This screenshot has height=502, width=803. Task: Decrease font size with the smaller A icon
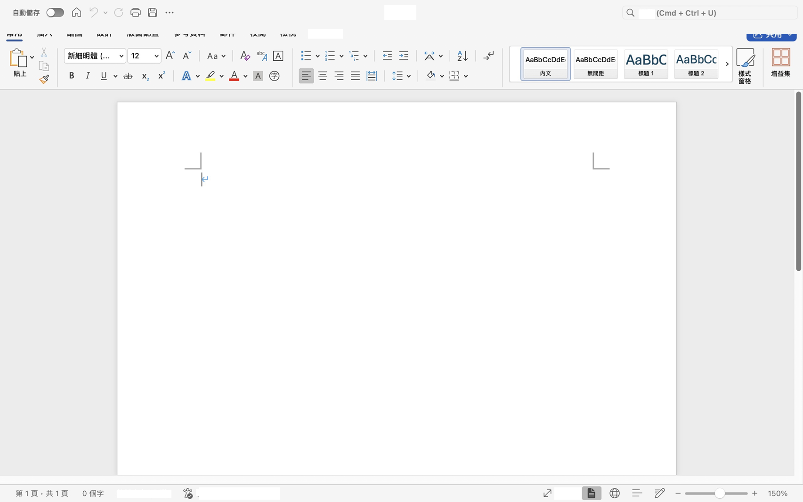[x=187, y=56]
